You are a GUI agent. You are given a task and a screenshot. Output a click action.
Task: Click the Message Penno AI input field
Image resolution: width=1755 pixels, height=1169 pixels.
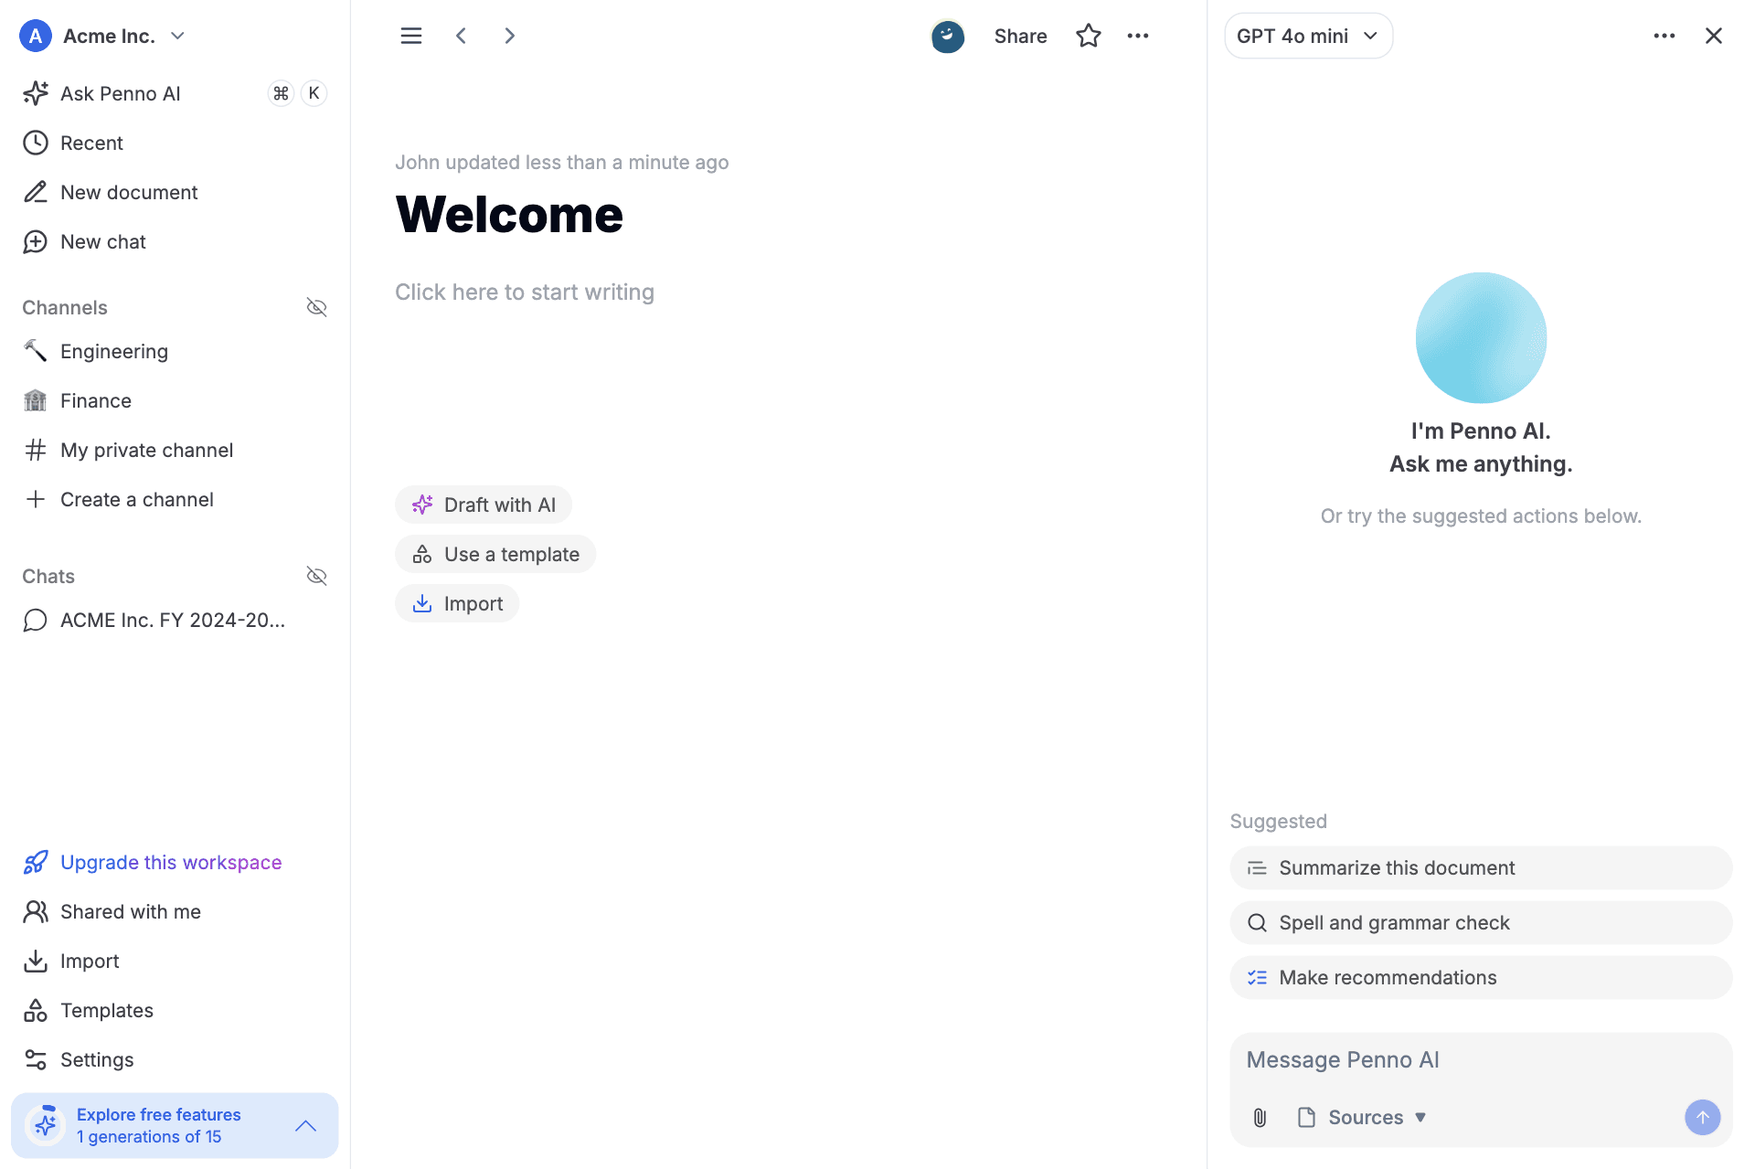coord(1479,1060)
